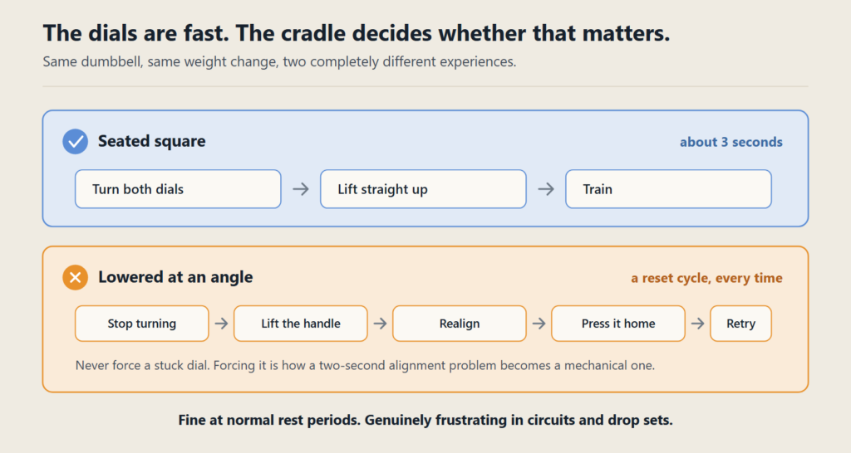This screenshot has width=851, height=453.
Task: Click the arrow between Lift straight up and Train
Action: [546, 189]
